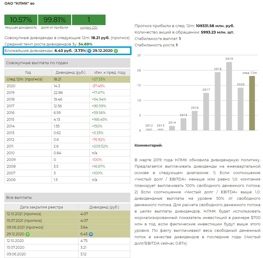263x258 pixels.
Task: Click green checkmark icon beside bold 29.12.2020
Action: click(116, 51)
